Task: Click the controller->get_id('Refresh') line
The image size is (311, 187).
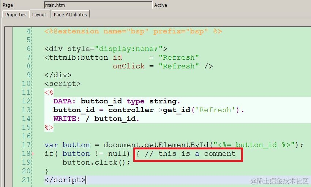Action: (148, 110)
